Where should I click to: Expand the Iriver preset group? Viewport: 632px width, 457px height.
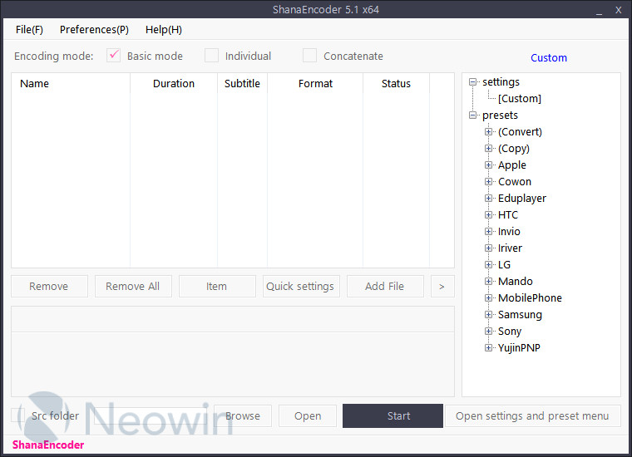[x=488, y=248]
